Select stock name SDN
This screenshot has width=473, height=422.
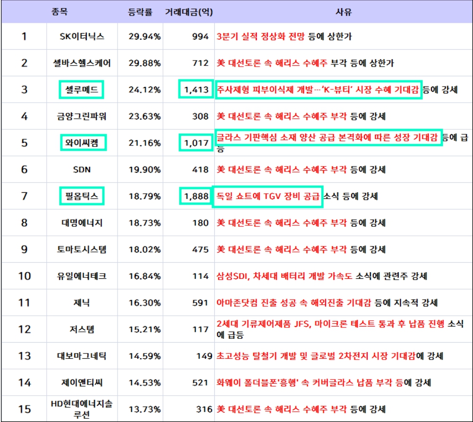pos(82,170)
